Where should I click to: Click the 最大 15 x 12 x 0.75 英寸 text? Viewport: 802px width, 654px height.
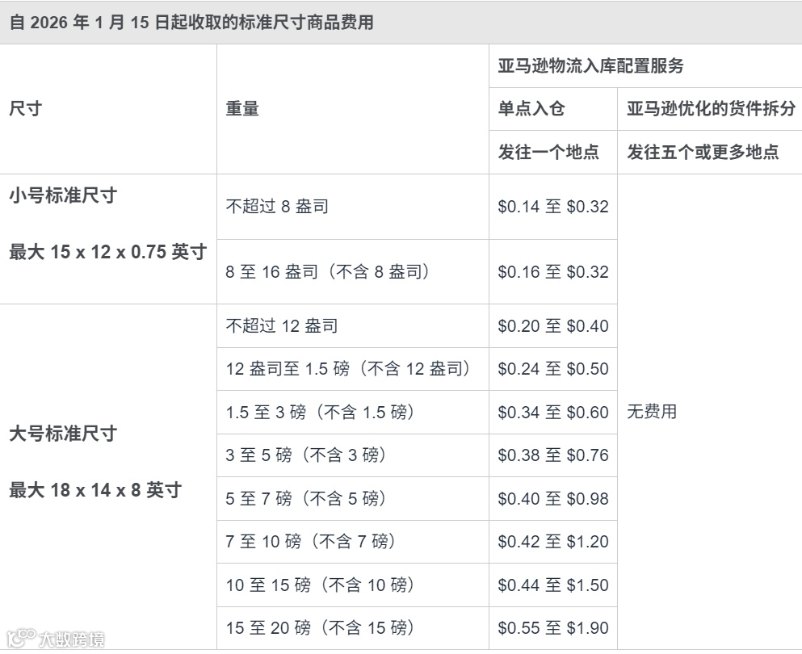108,252
